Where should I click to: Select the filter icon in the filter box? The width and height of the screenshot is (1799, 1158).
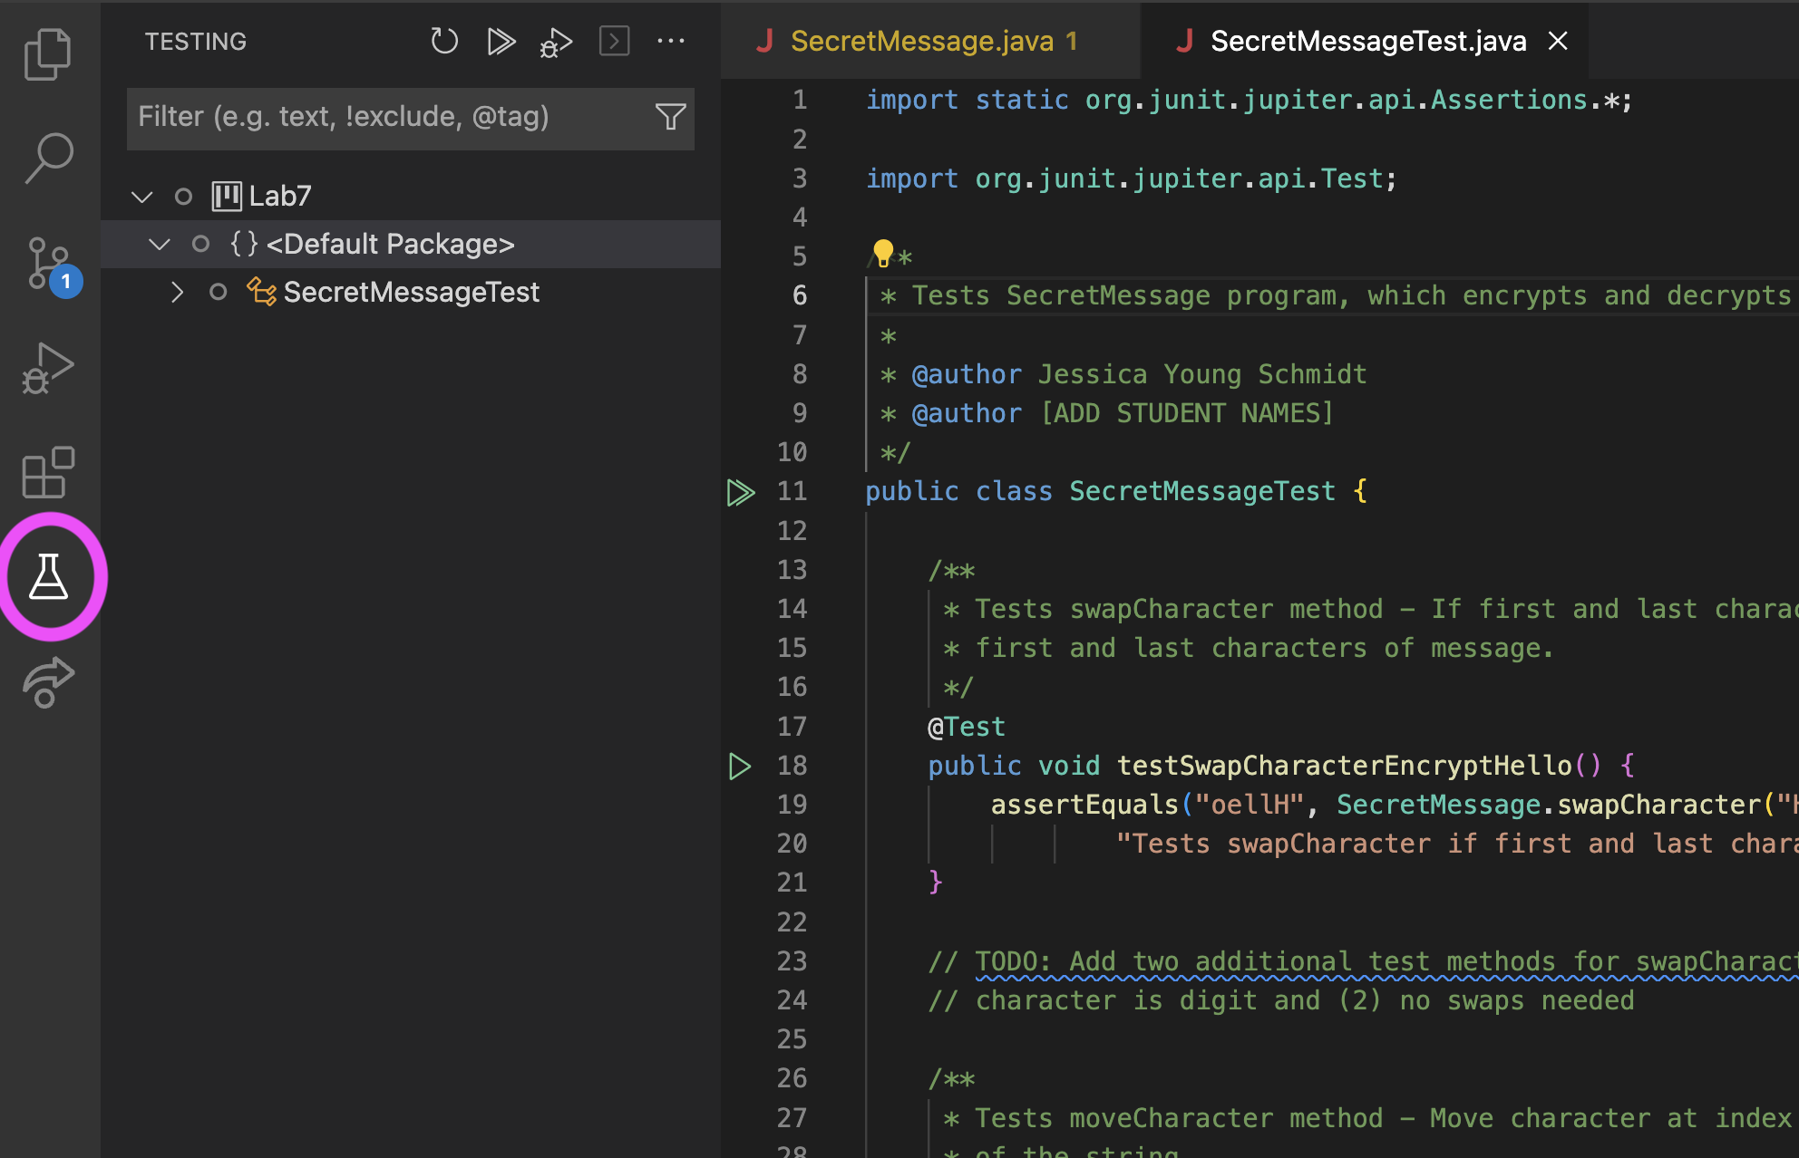point(670,117)
